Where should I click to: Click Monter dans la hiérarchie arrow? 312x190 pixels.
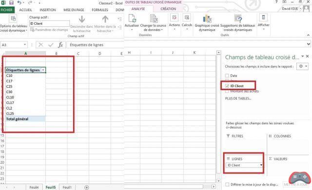105,19
